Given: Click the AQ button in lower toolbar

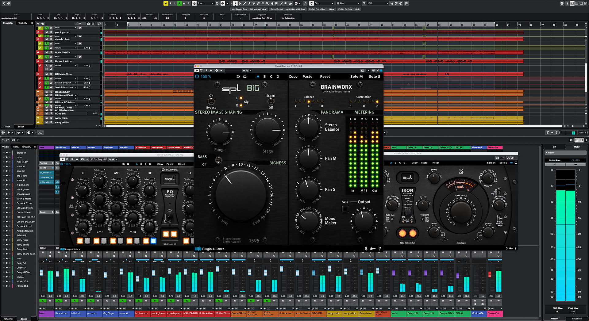Looking at the screenshot, I should coord(40,133).
